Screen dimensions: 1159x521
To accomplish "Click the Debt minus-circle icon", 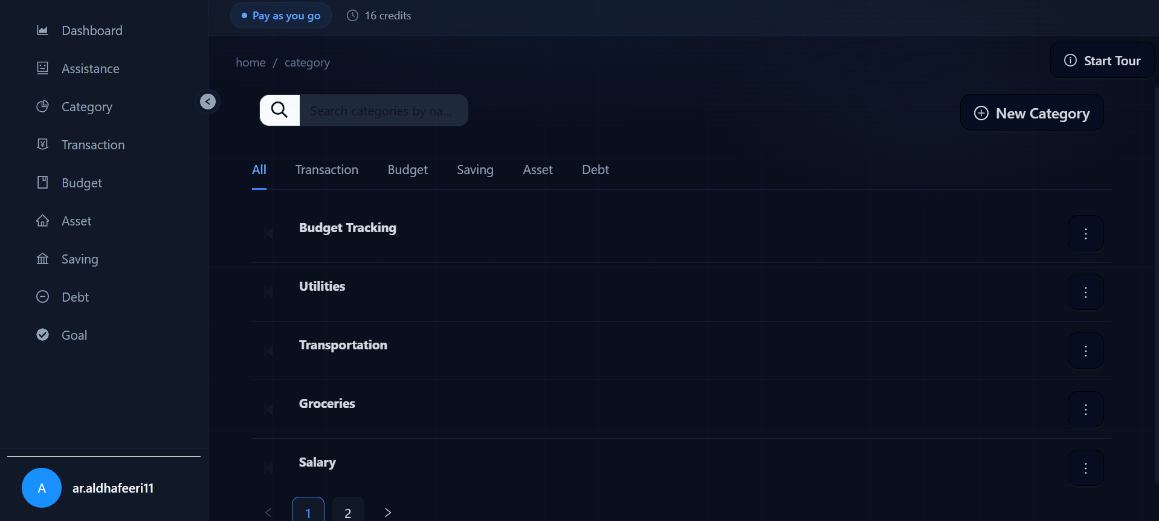I will click(42, 297).
